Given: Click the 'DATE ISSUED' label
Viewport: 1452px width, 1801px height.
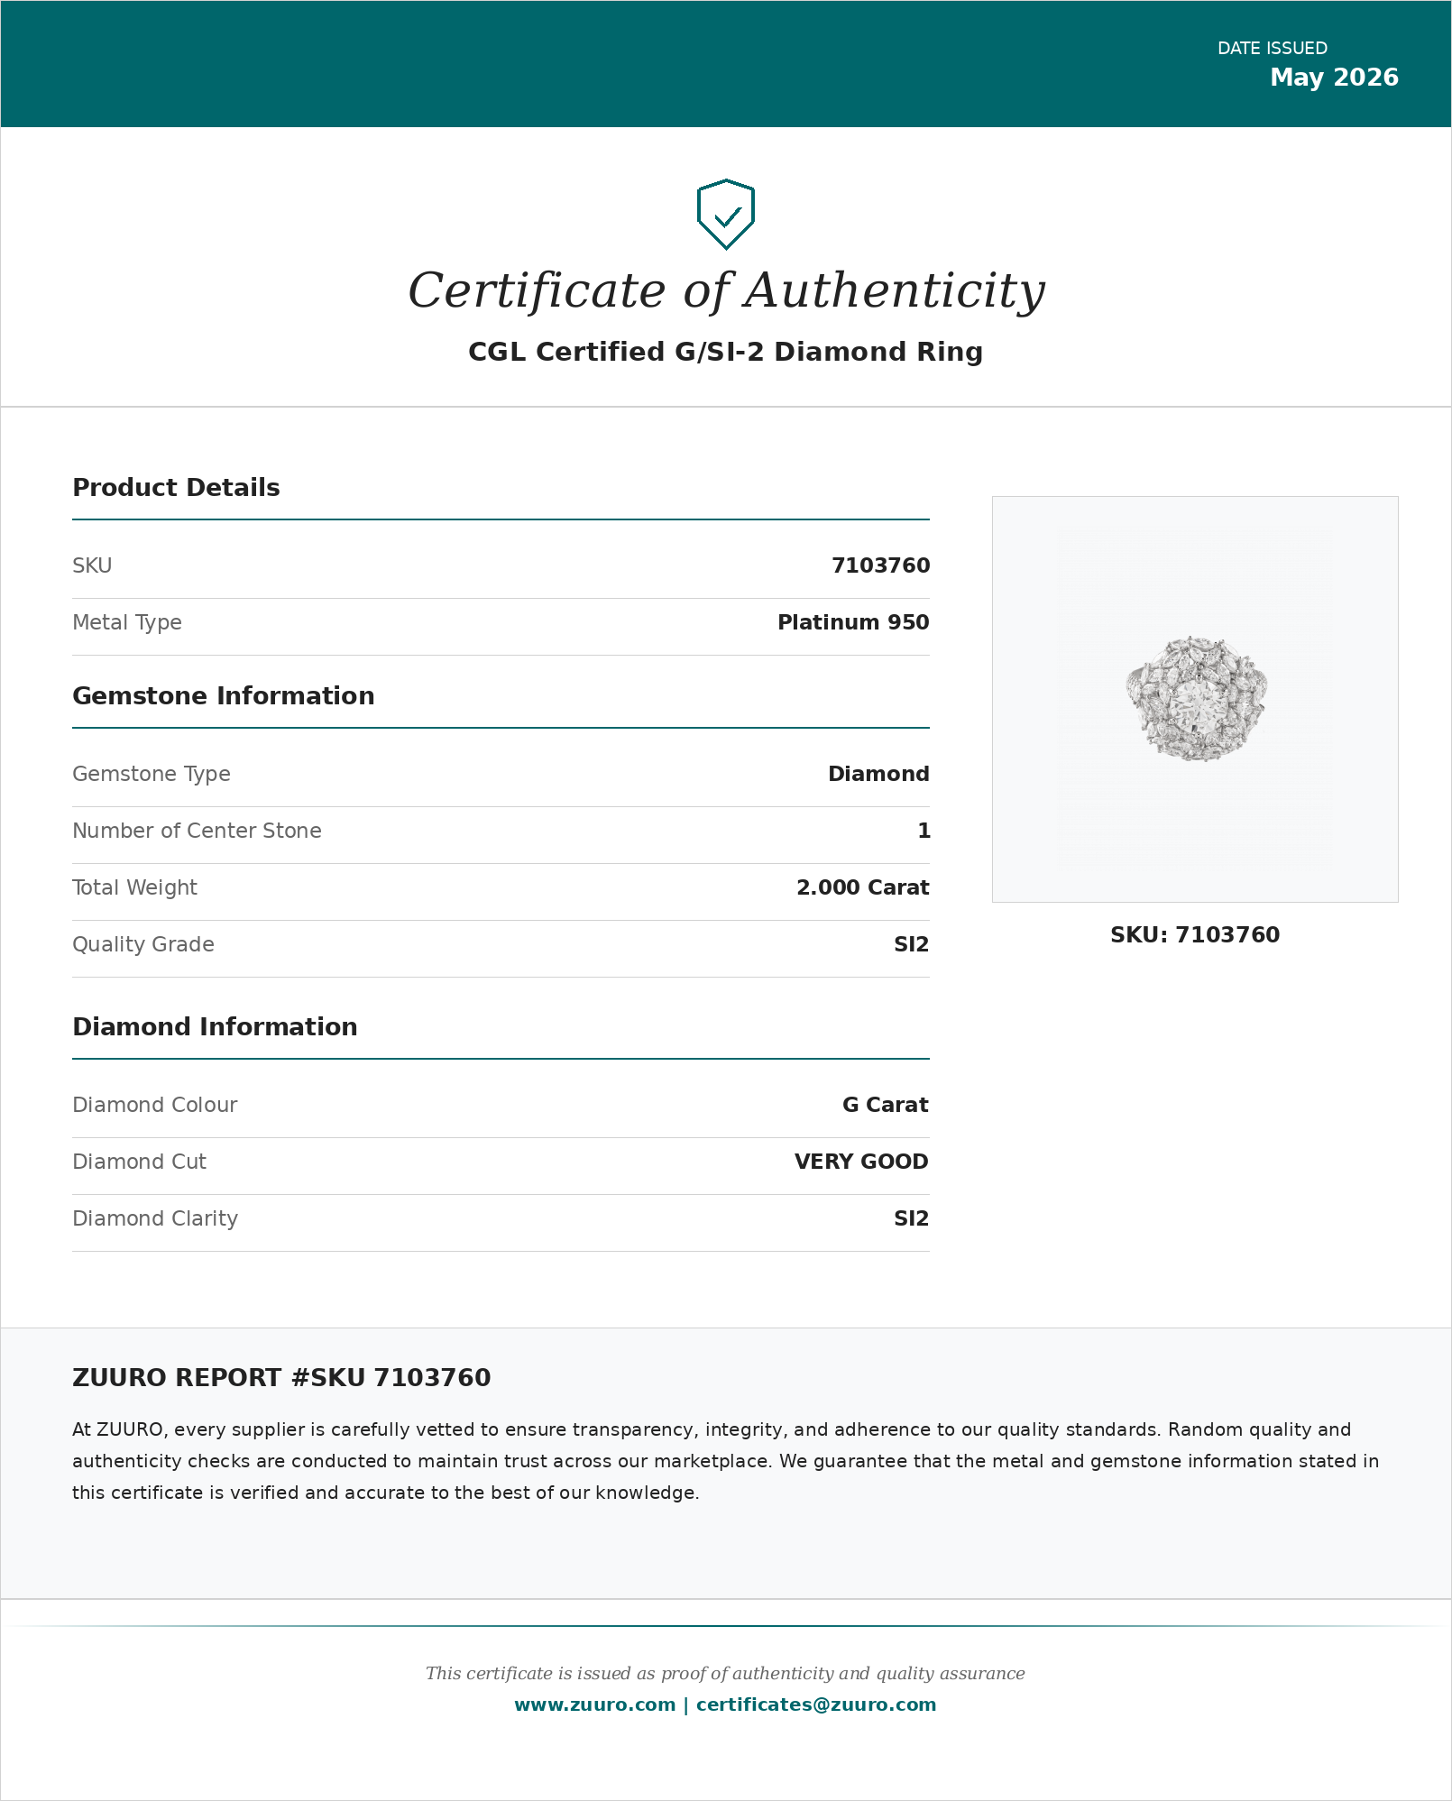Looking at the screenshot, I should [x=1272, y=49].
